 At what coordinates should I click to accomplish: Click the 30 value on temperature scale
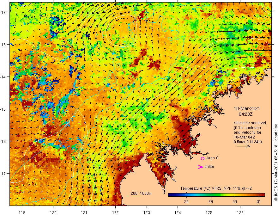(x=235, y=201)
